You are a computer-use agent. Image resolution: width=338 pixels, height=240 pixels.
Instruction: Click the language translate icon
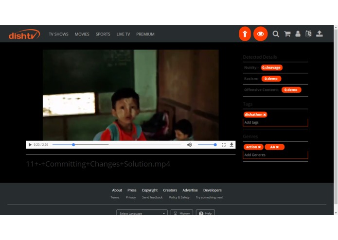(x=308, y=34)
